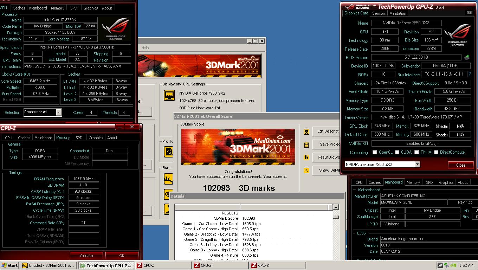
Task: Open SPD tab in CPU-Z processor window
Action: pyautogui.click(x=74, y=8)
